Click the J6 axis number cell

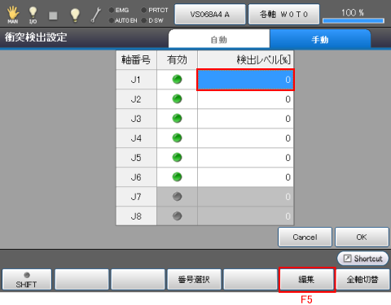[136, 177]
